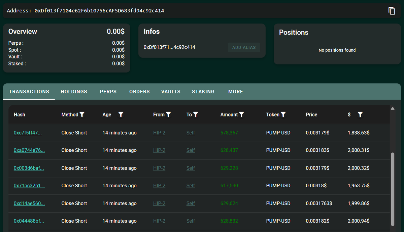The width and height of the screenshot is (404, 232).
Task: Click PUMP-USD token in 0xc7f5ff47 row
Action: tap(278, 133)
